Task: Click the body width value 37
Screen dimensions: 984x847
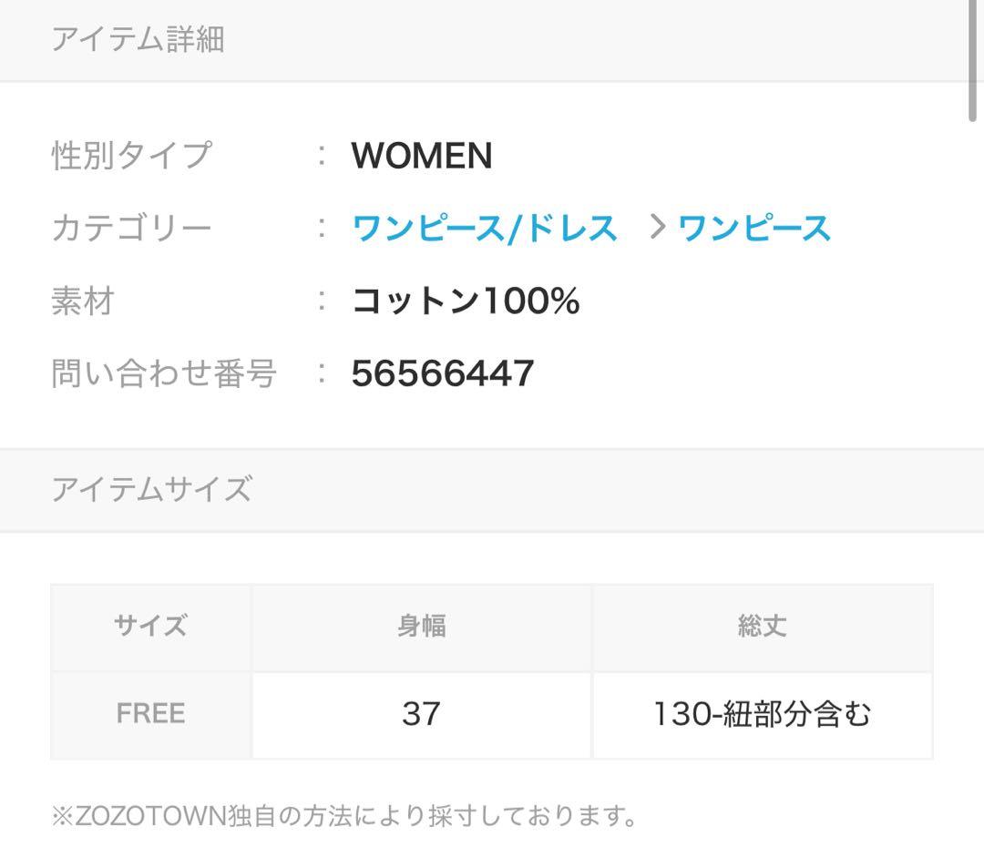Action: coord(421,713)
